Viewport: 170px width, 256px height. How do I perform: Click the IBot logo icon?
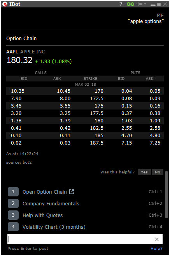pyautogui.click(x=5, y=4)
